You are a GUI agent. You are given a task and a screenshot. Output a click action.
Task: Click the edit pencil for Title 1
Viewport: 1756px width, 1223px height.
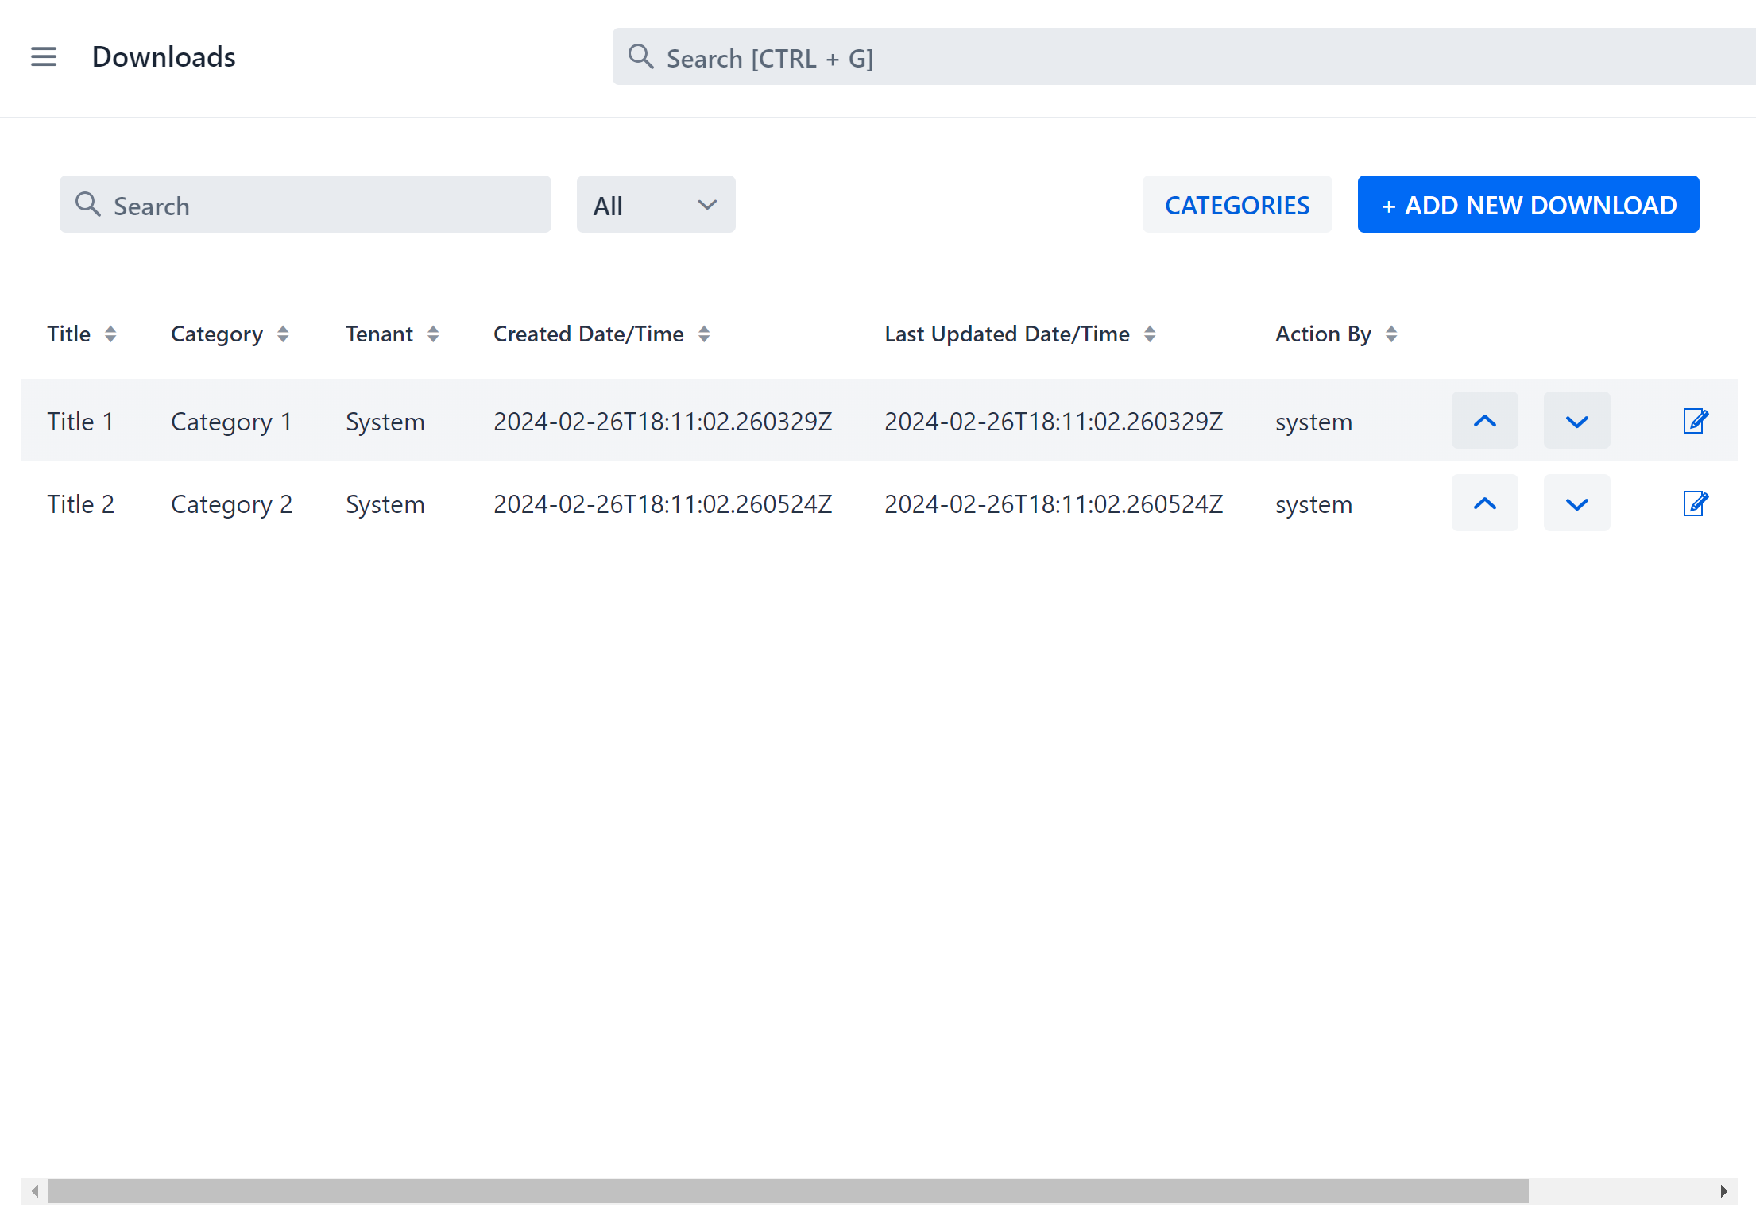tap(1695, 421)
